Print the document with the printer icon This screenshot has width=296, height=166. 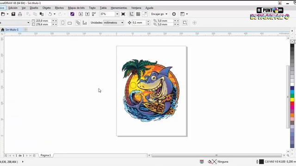[x=20, y=14]
